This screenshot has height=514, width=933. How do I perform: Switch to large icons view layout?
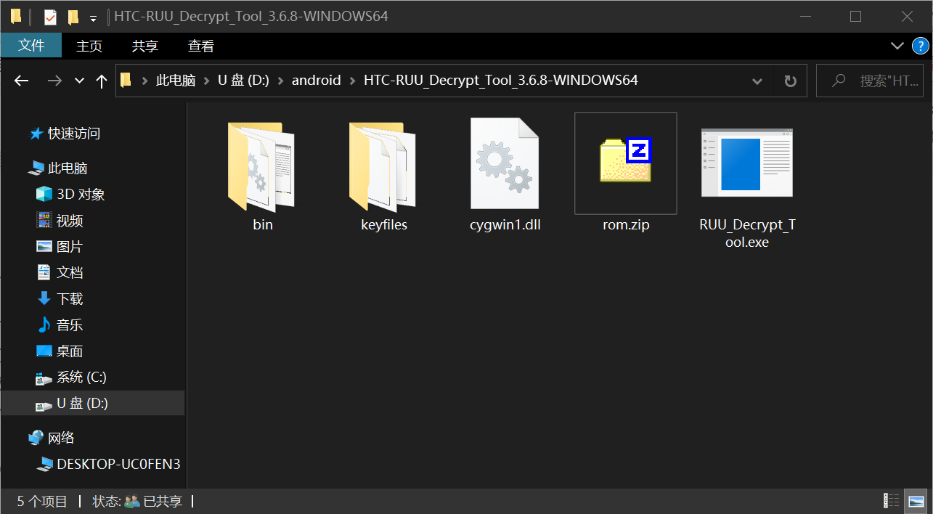(916, 501)
